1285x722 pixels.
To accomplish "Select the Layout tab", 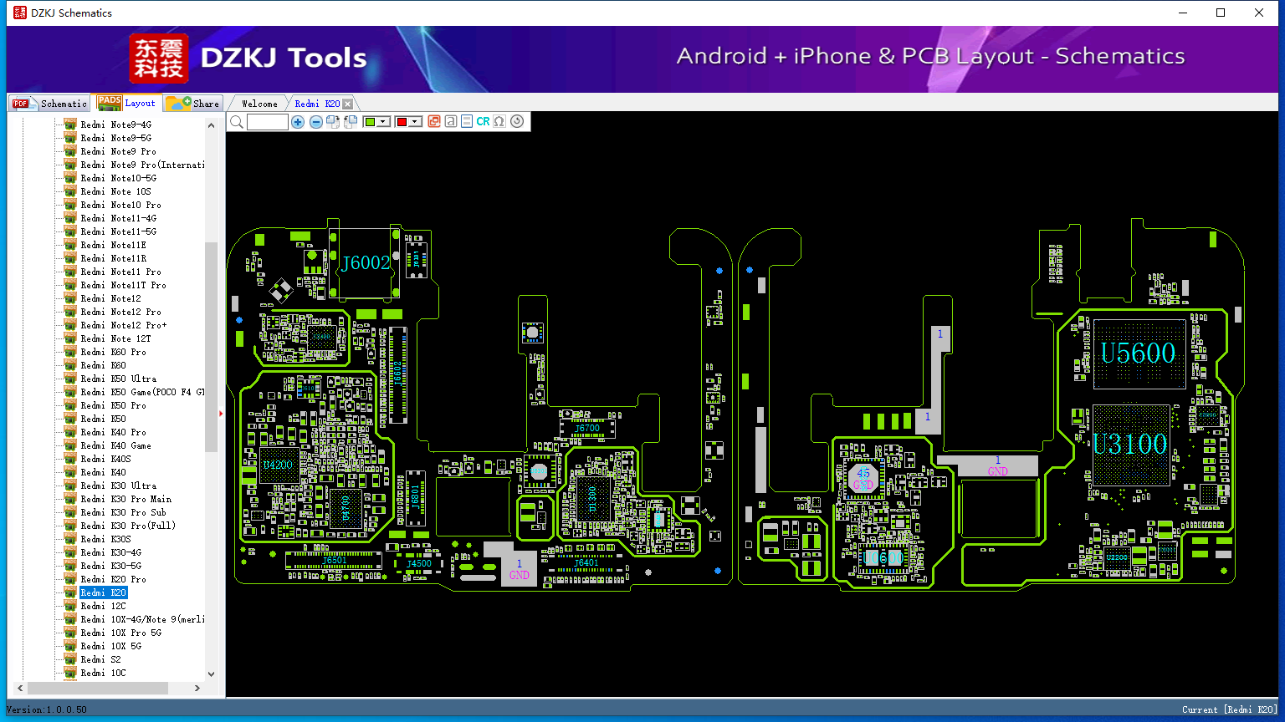I will [126, 103].
